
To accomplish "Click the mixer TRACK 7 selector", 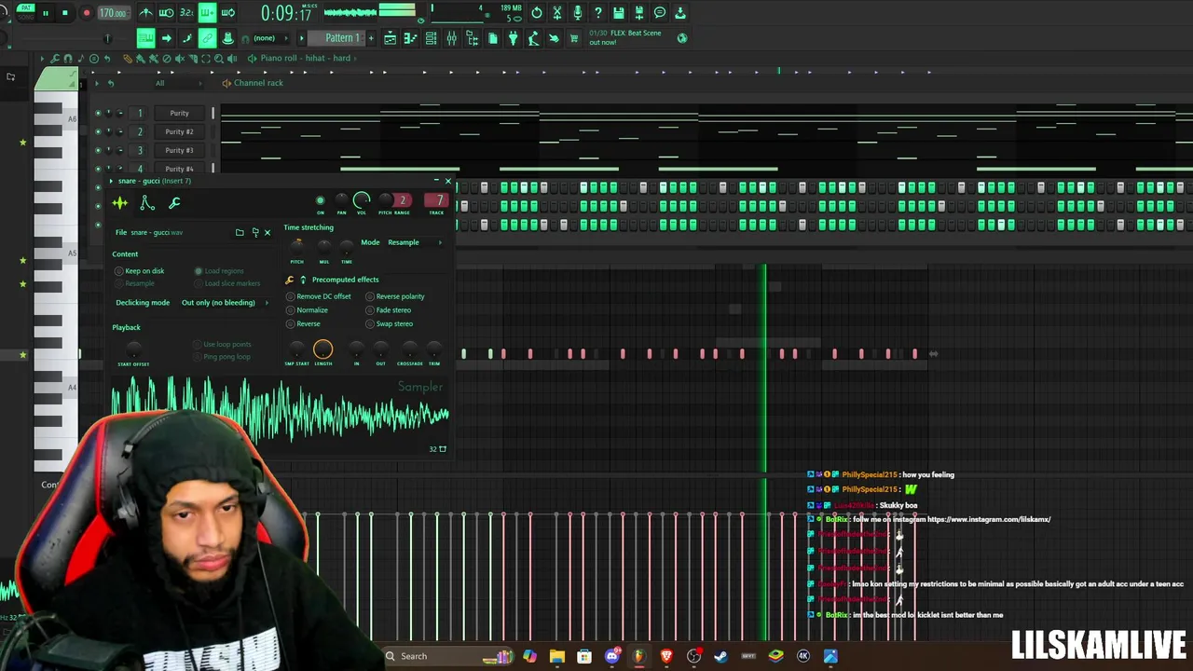I will 436,199.
